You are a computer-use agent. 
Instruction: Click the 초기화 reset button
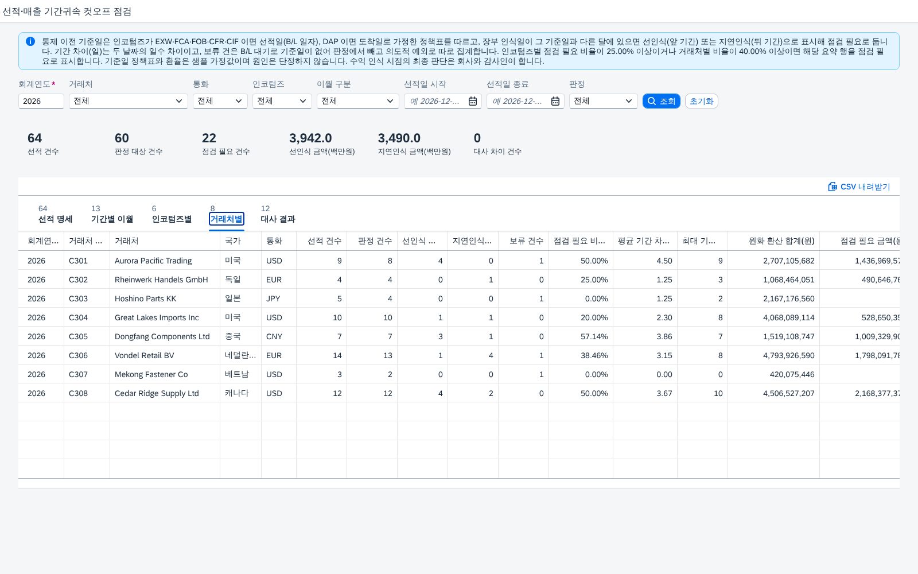(701, 101)
